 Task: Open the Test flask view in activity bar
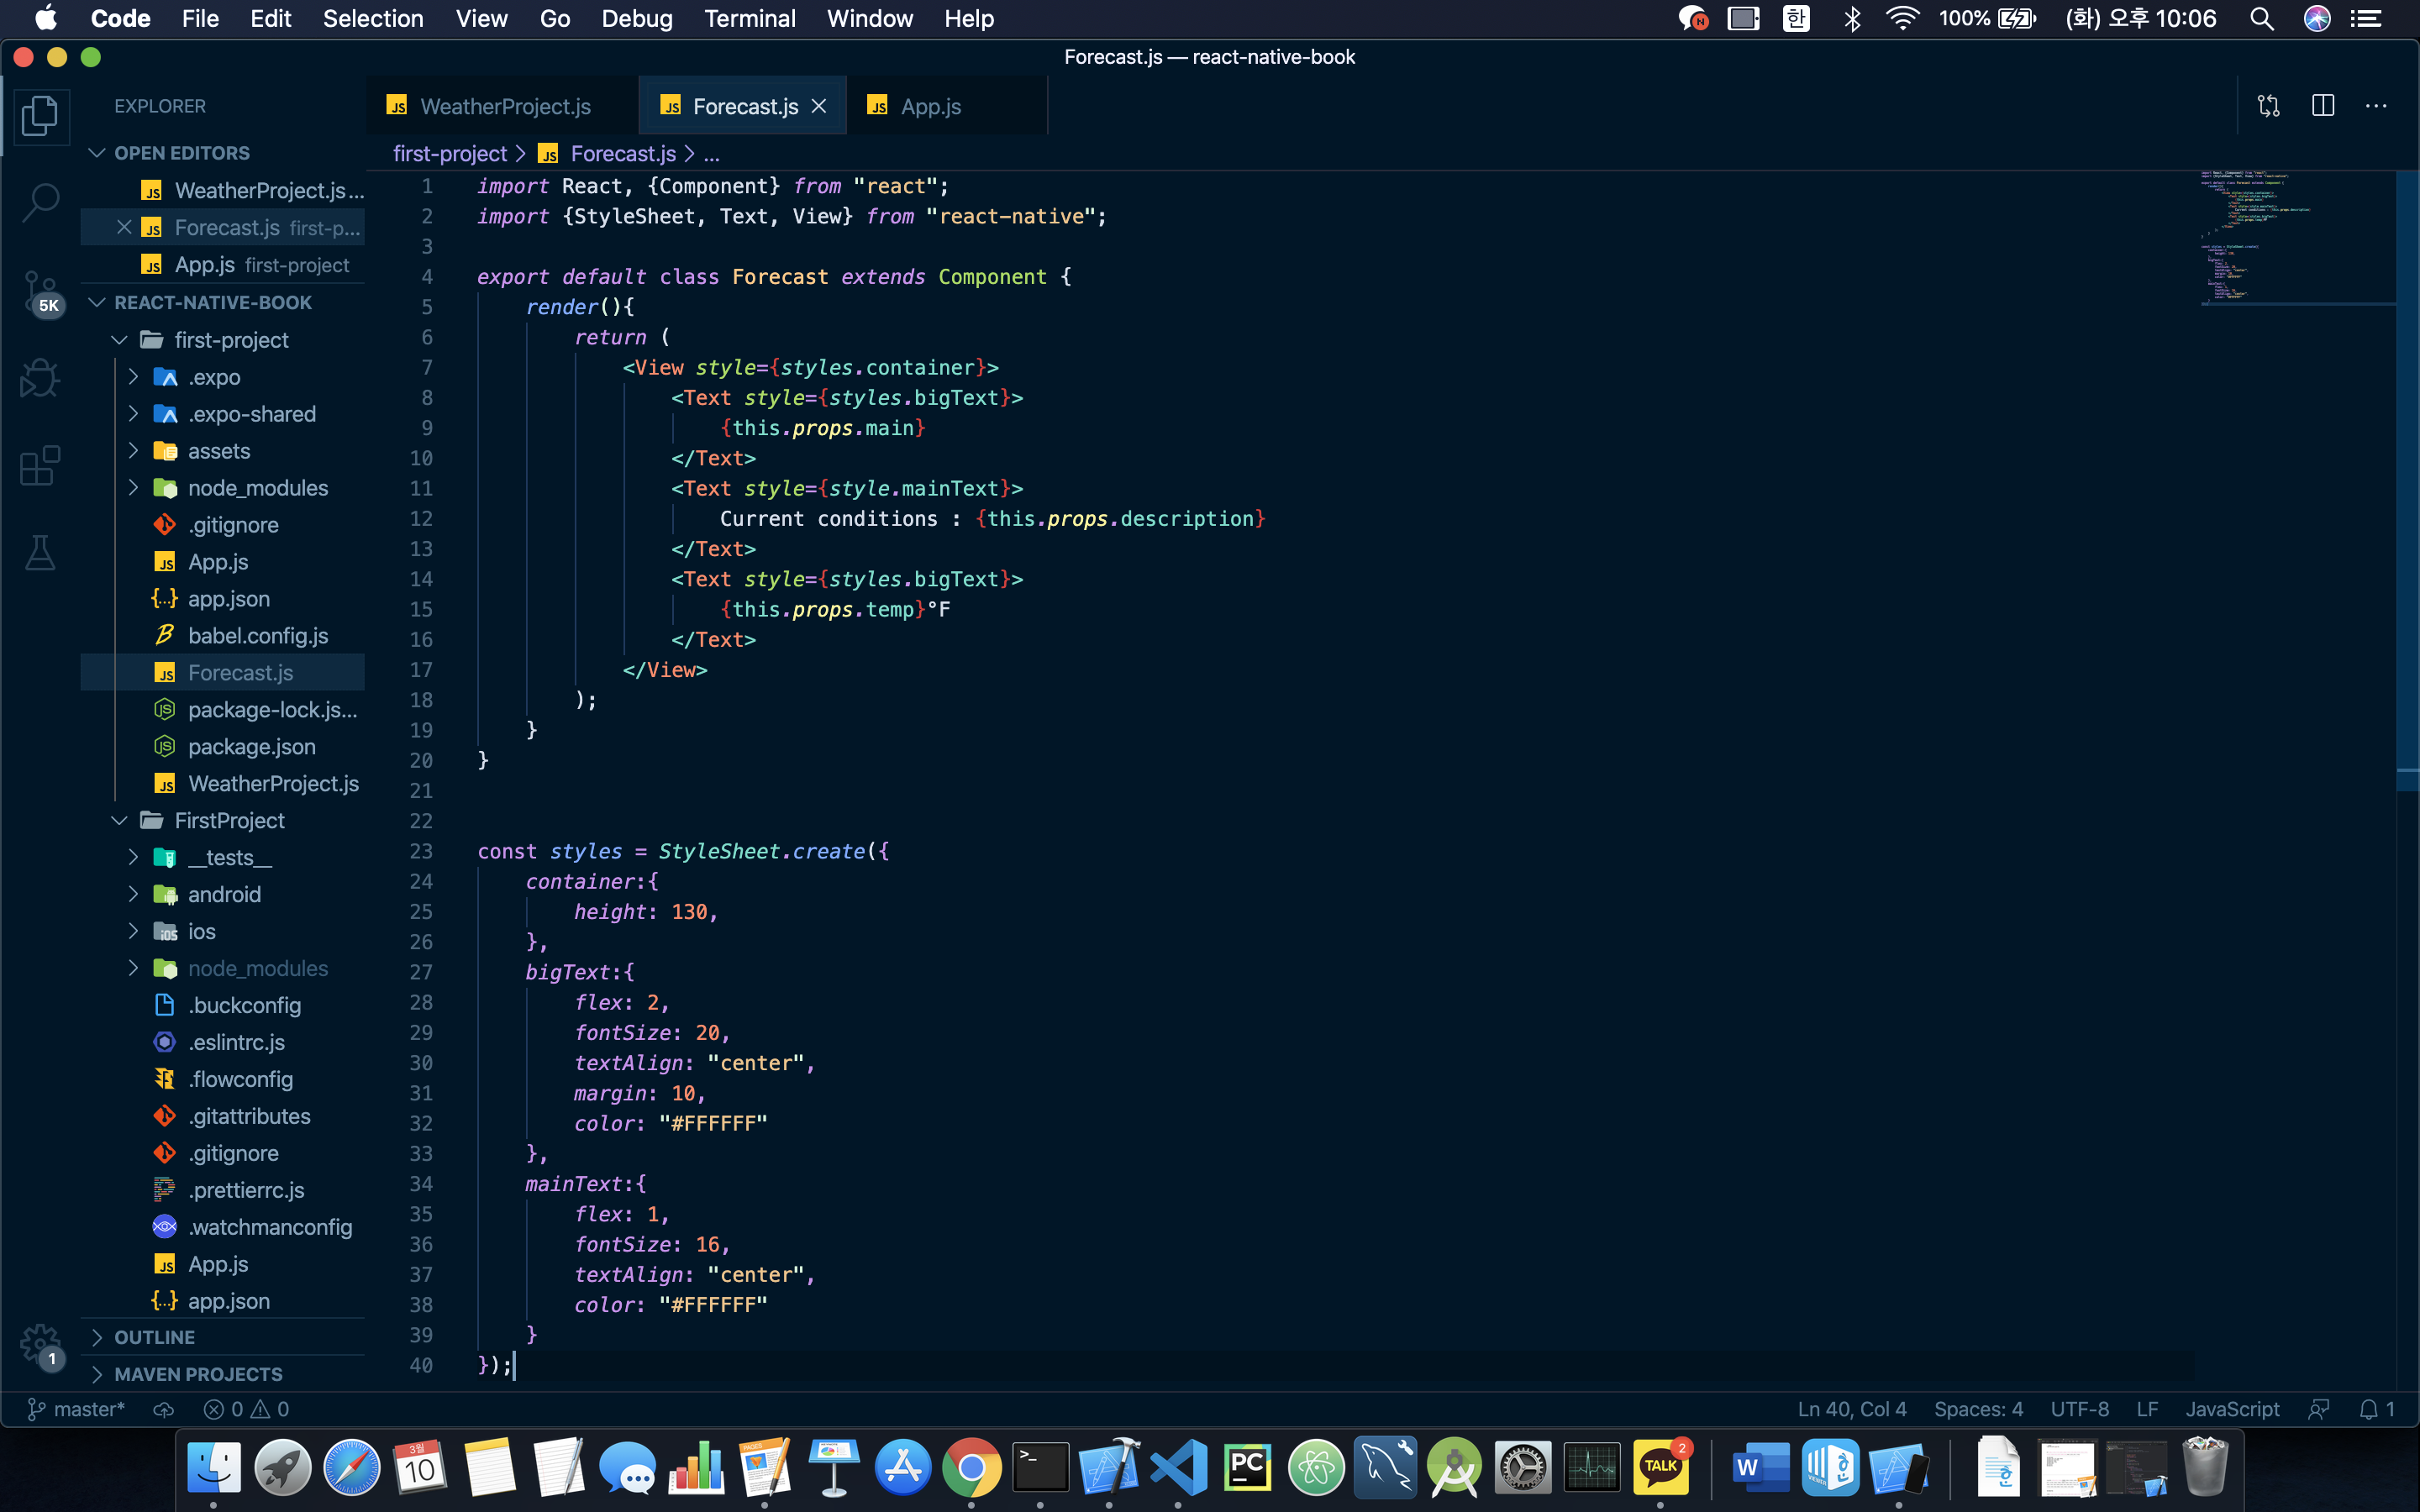(40, 552)
